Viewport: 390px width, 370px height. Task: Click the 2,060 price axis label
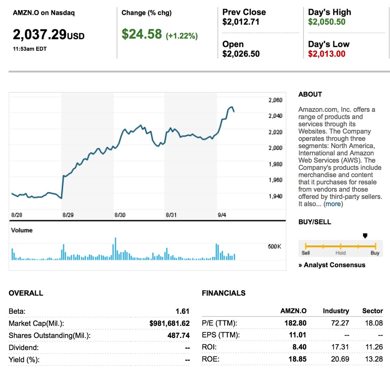(x=275, y=100)
